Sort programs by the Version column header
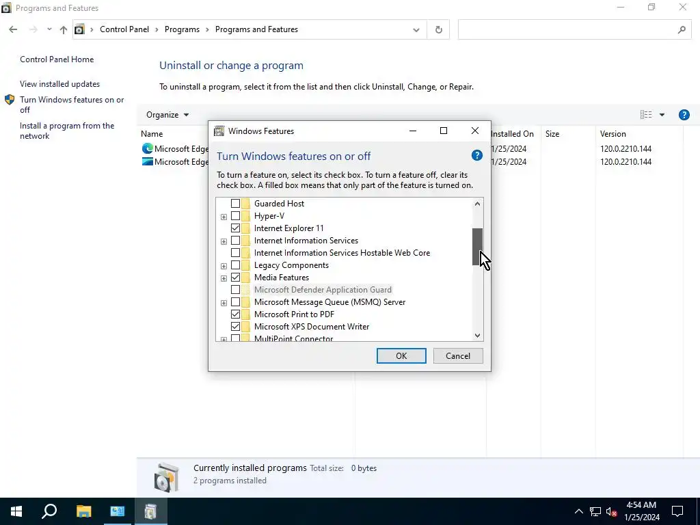The width and height of the screenshot is (700, 525). 613,134
